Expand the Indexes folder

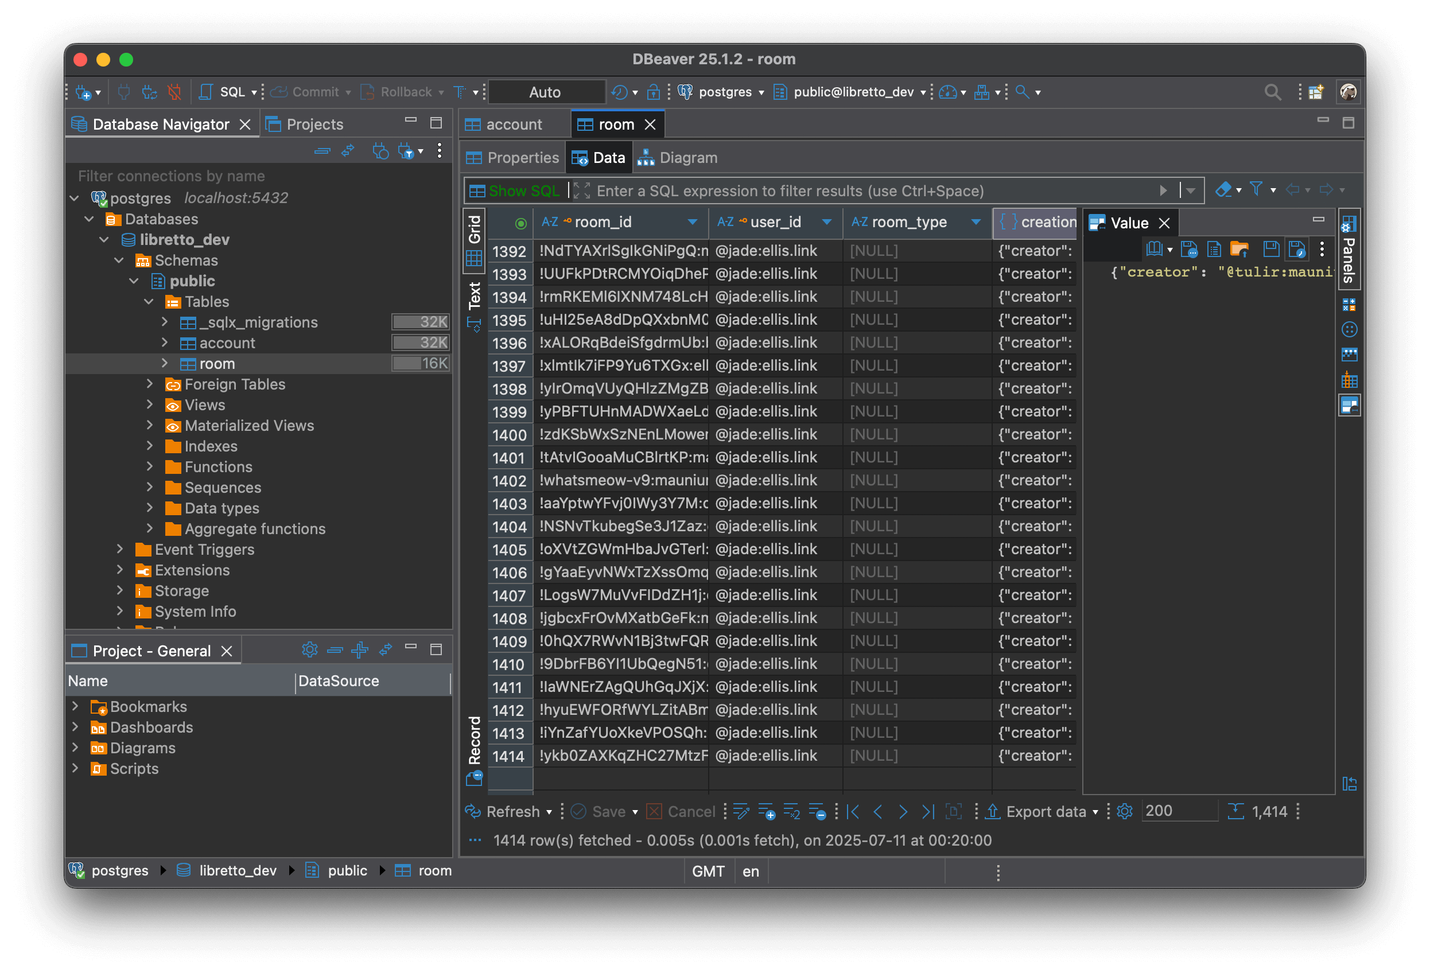point(150,446)
